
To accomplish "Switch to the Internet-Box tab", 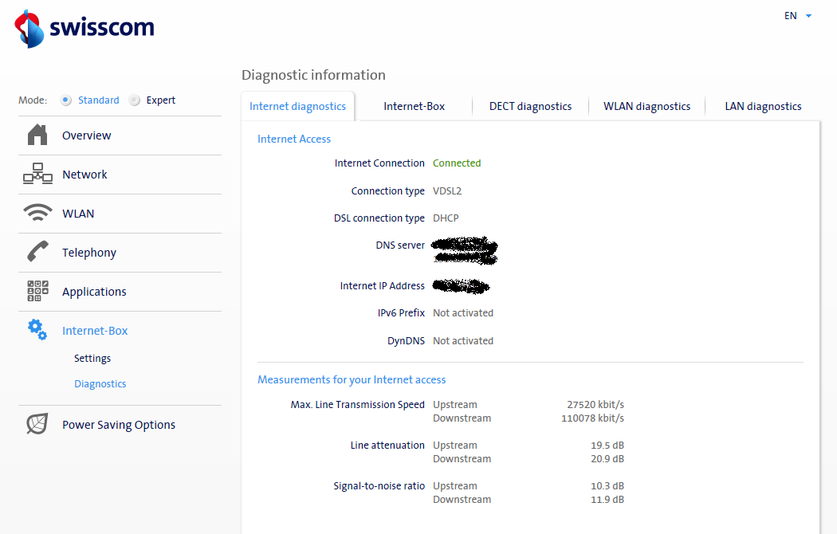I will [414, 106].
